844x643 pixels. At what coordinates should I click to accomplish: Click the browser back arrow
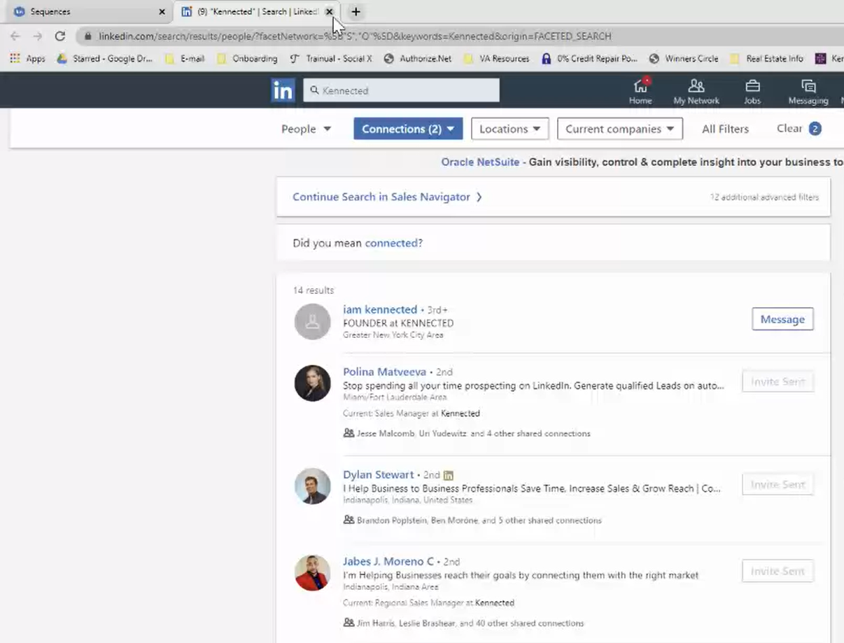click(x=15, y=36)
